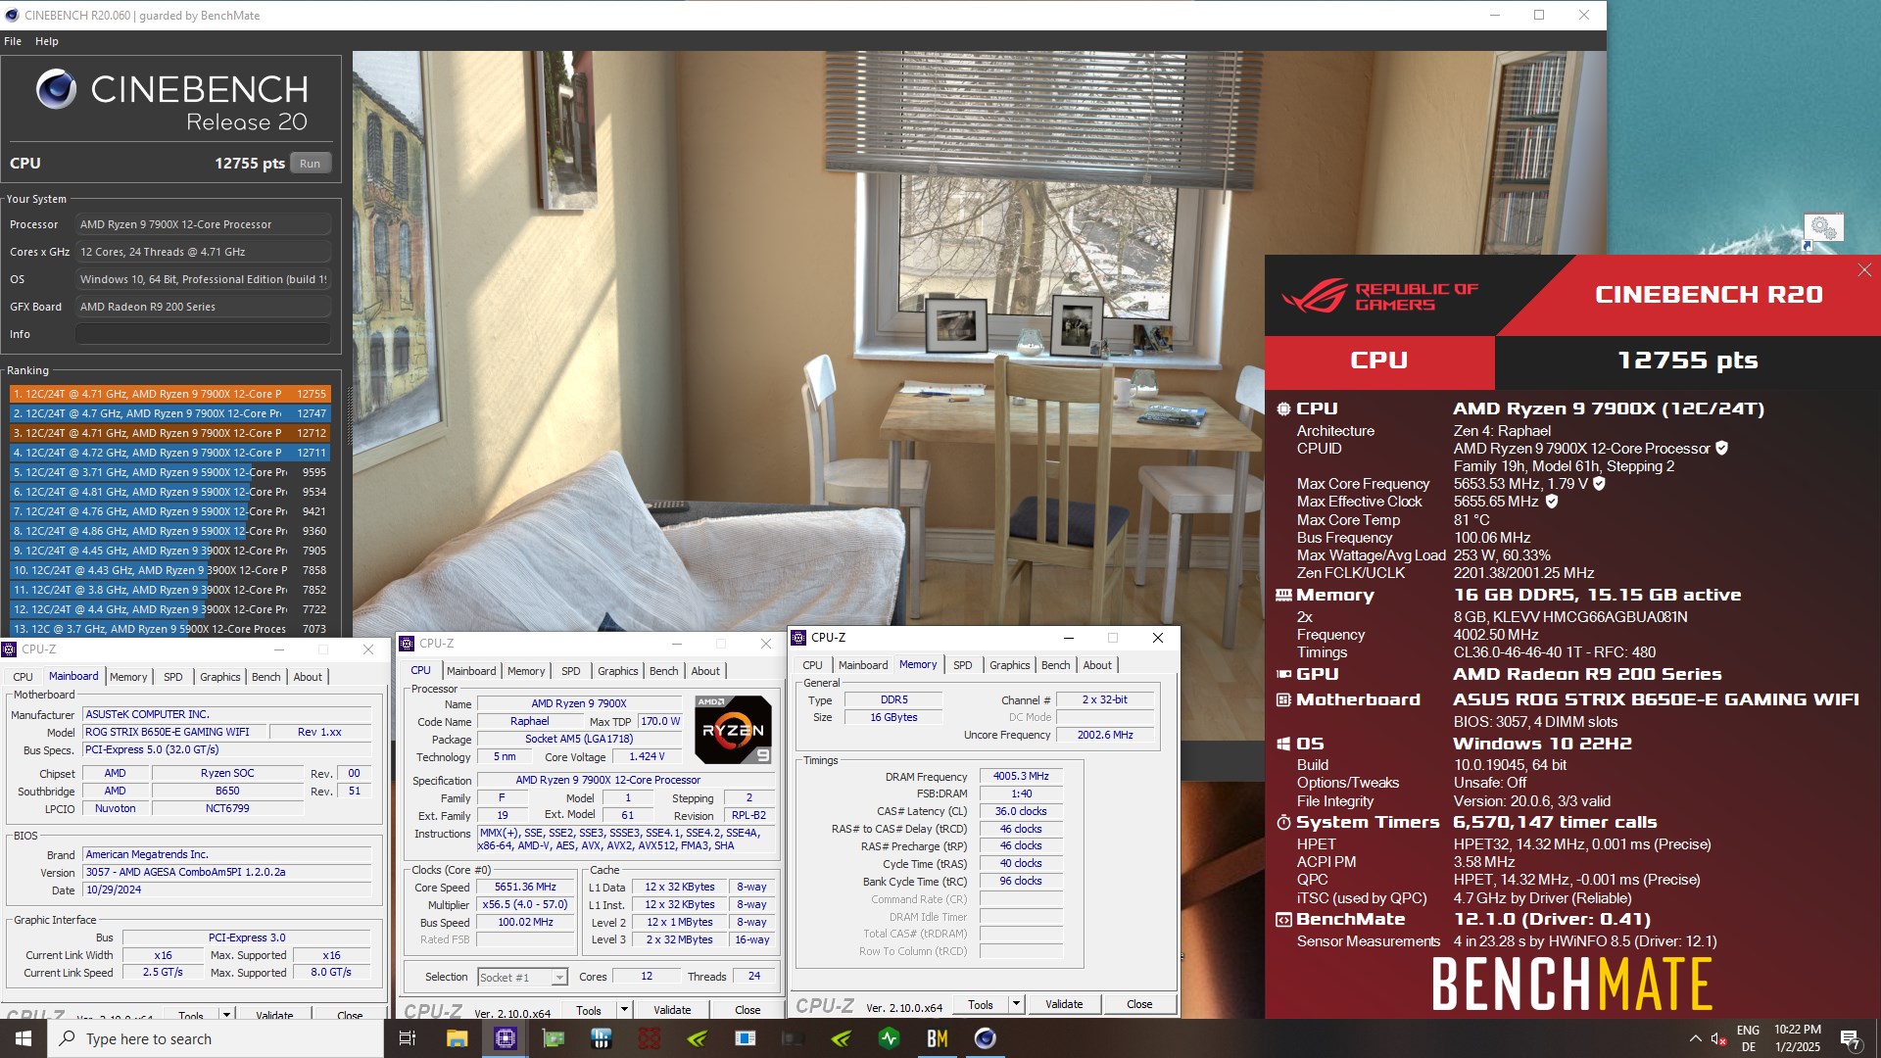
Task: Click the ENG DE language indicator
Action: 1748,1038
